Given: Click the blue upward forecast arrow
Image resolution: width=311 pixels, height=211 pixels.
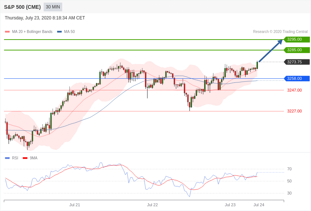Looking at the screenshot, I should point(270,51).
